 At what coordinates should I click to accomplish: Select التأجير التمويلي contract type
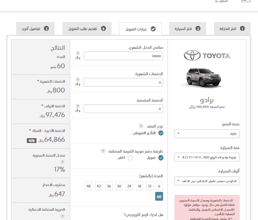(x=161, y=133)
